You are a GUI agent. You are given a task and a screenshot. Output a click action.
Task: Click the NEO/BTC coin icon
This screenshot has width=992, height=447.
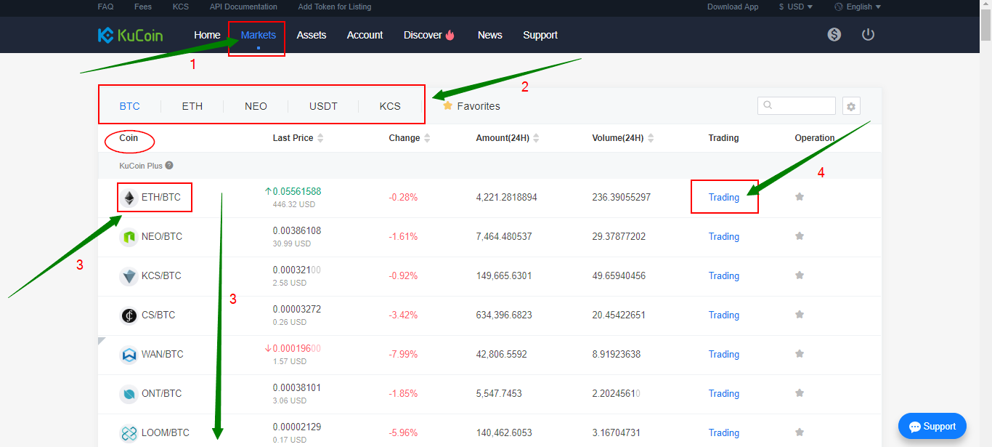(x=129, y=237)
